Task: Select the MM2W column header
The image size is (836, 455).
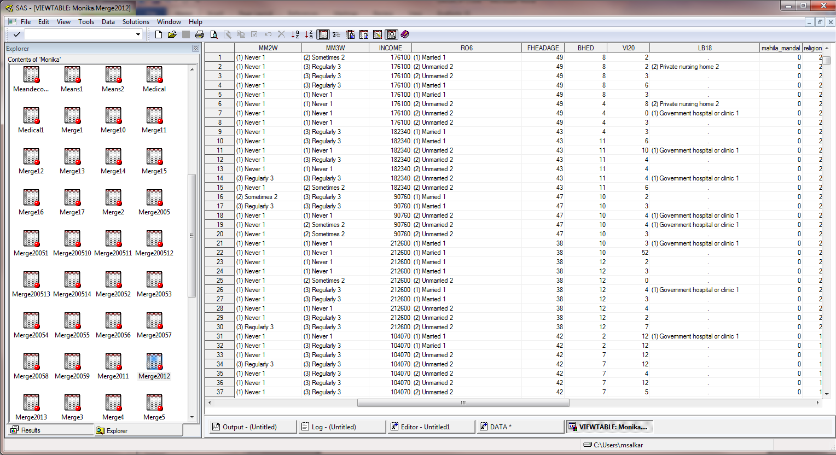Action: [x=268, y=48]
